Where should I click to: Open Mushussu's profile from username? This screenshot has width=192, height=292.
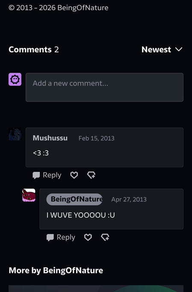(x=50, y=138)
